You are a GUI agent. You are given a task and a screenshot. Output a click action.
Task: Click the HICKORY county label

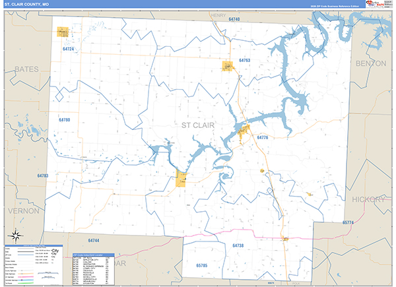pyautogui.click(x=368, y=199)
